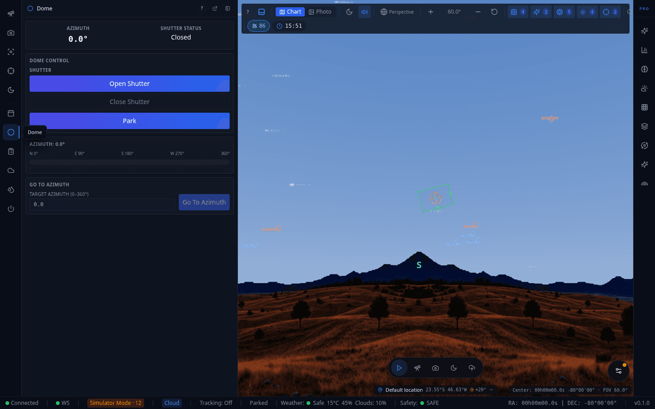
Task: Click the power icon in left sidebar
Action: tap(11, 209)
